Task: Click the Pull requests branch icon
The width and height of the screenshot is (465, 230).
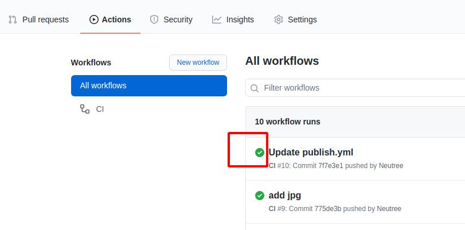Action: coord(13,20)
